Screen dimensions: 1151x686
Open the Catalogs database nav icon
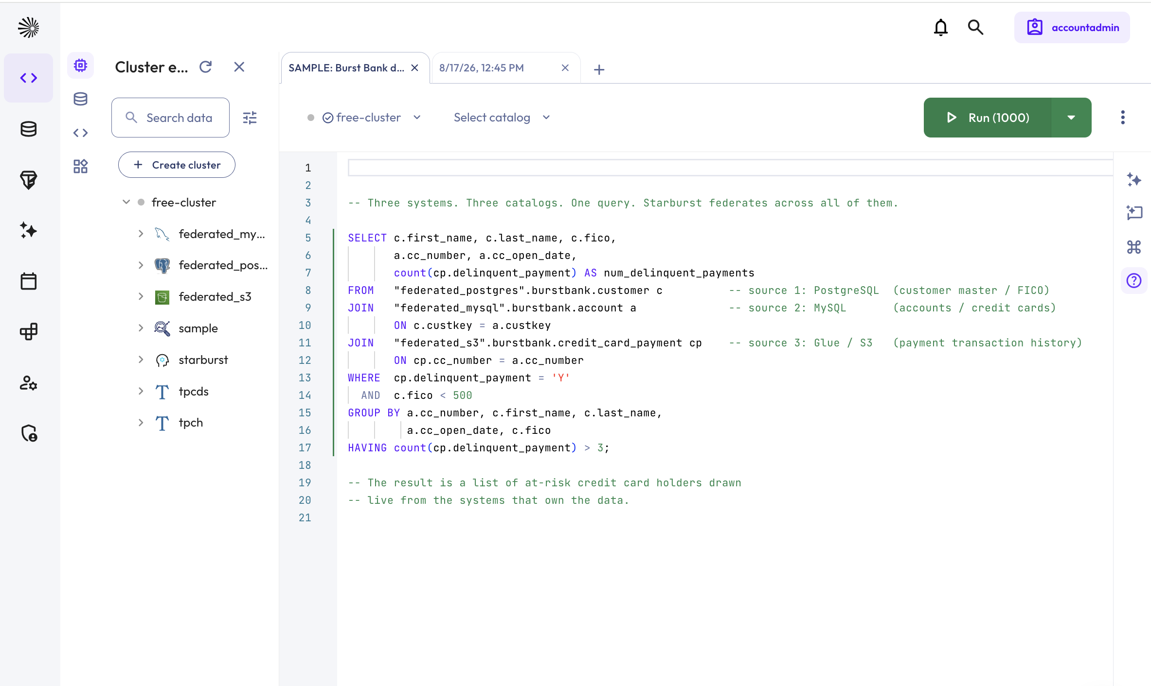click(x=28, y=129)
